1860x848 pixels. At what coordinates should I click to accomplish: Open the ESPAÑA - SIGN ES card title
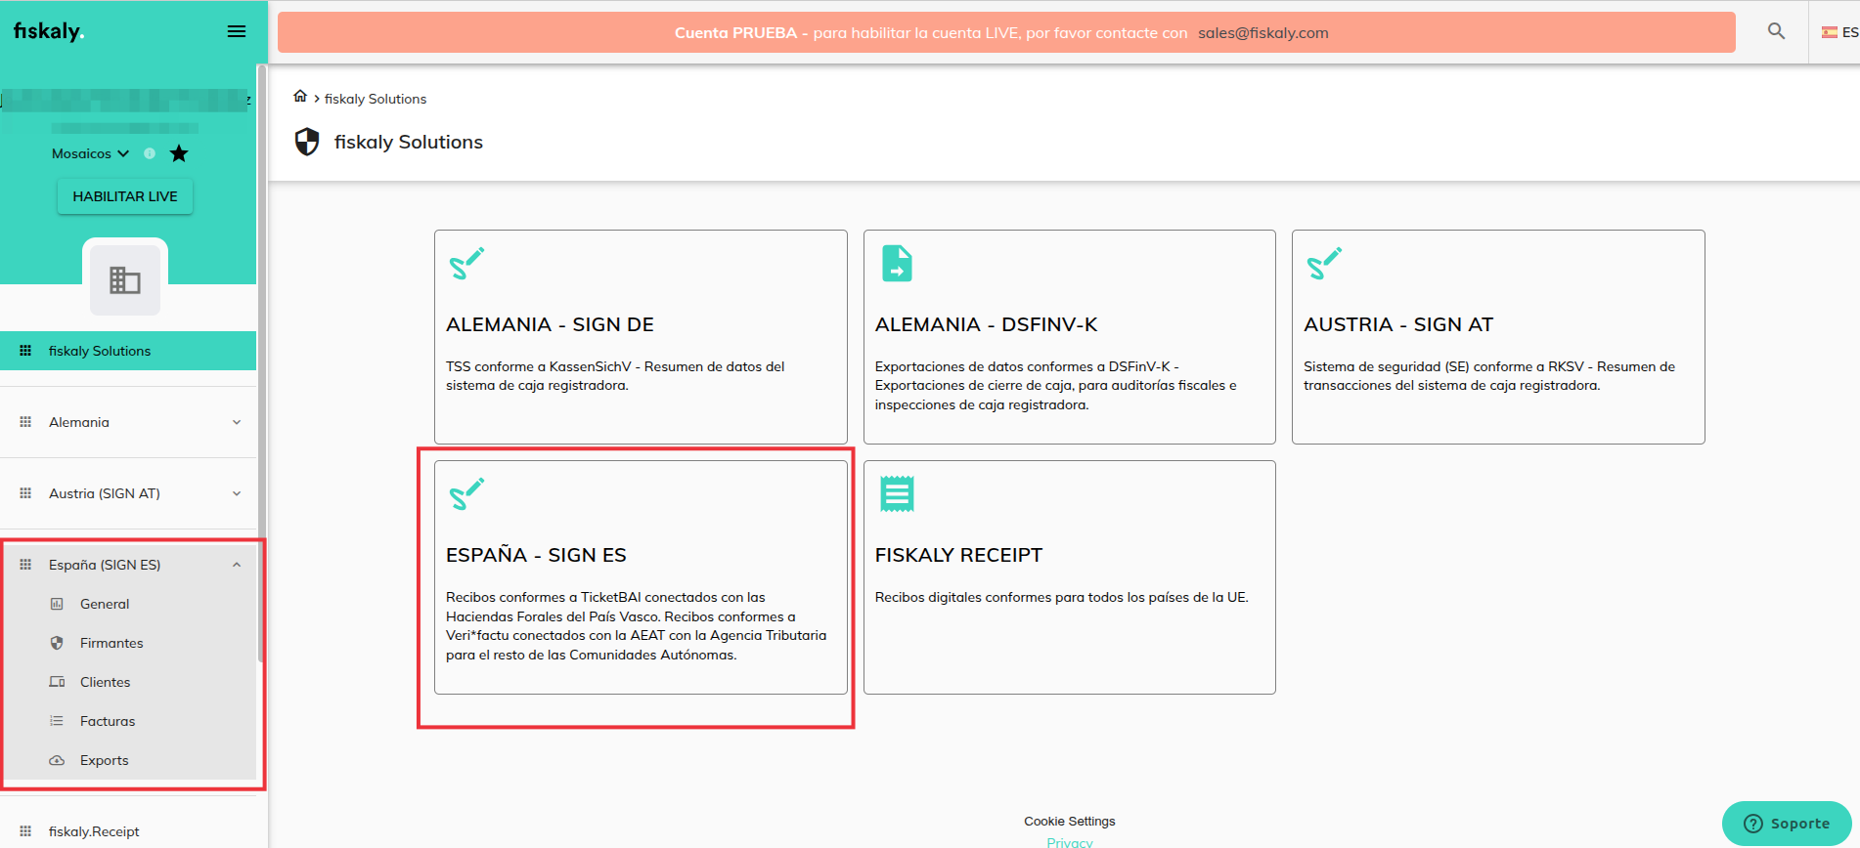[x=536, y=555]
